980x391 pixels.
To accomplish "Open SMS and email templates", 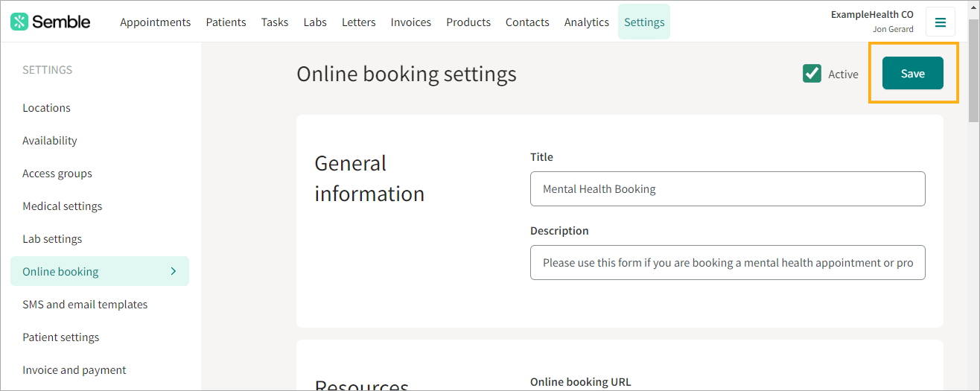I will click(85, 305).
